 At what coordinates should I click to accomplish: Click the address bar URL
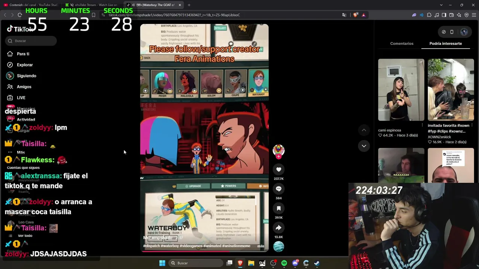174,15
